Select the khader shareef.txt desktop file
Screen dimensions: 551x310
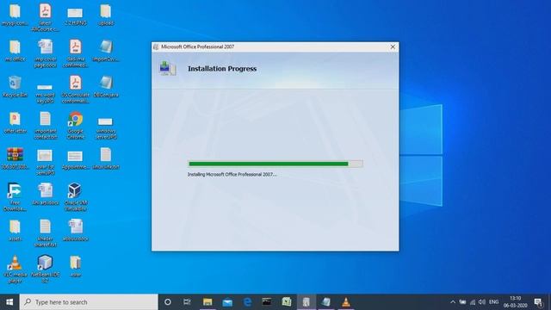(45, 232)
